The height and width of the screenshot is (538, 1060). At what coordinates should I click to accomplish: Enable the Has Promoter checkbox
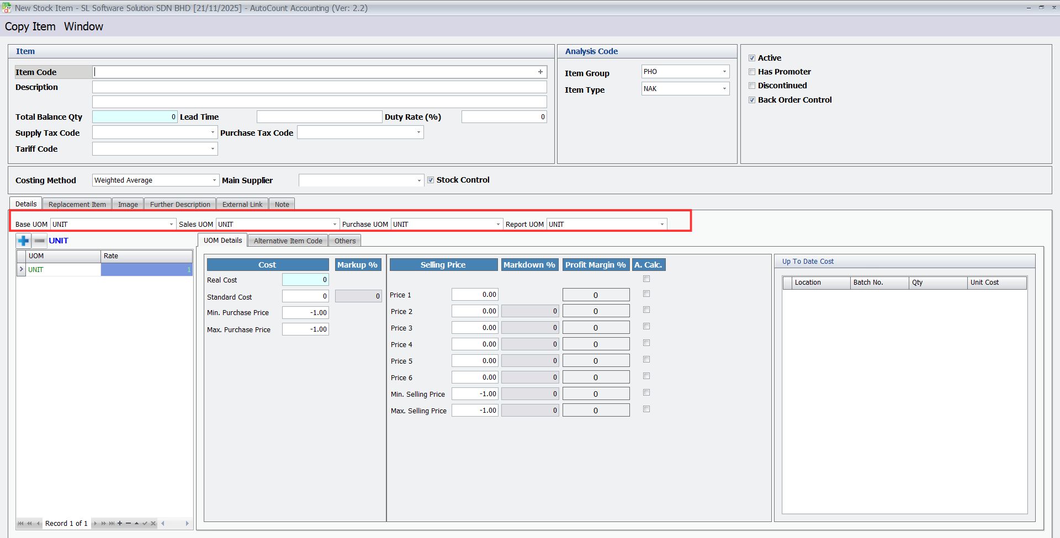pyautogui.click(x=752, y=71)
